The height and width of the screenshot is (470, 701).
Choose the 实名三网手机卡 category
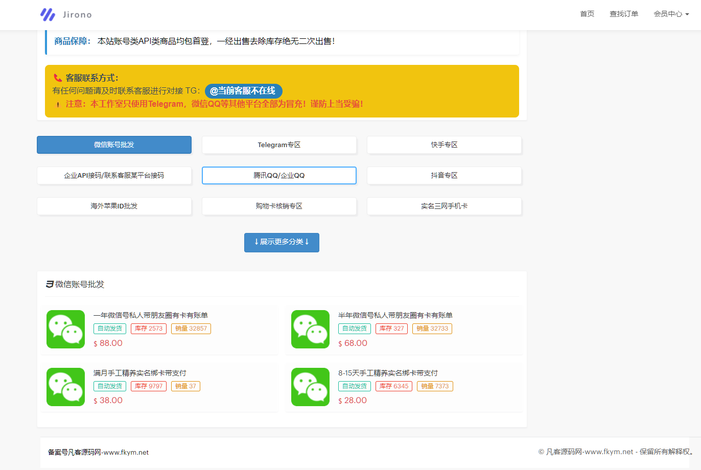444,206
